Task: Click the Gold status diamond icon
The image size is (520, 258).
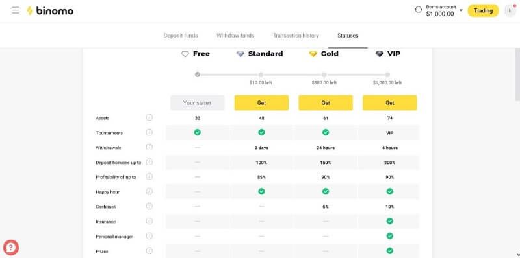Action: 313,54
